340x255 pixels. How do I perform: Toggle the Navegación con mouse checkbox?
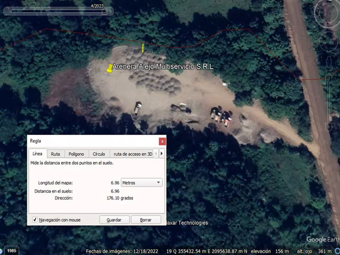coord(35,220)
